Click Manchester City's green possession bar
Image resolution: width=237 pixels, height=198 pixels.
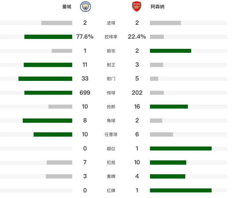[x=48, y=37]
